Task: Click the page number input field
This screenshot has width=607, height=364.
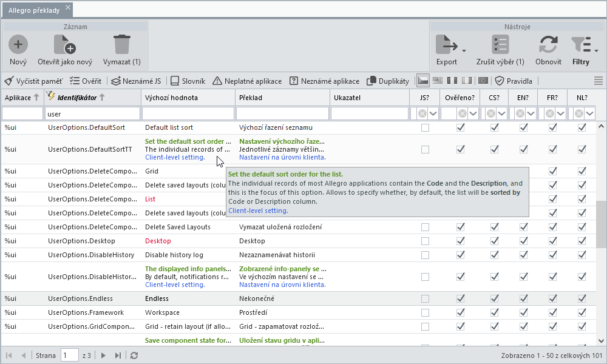Action: tap(70, 356)
